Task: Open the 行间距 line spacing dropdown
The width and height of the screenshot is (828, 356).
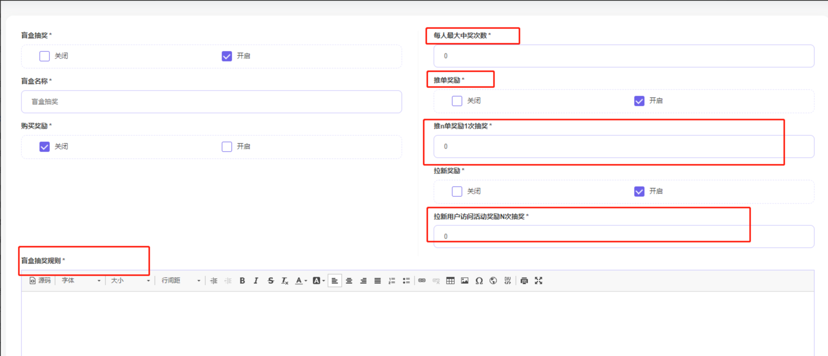Action: point(181,281)
